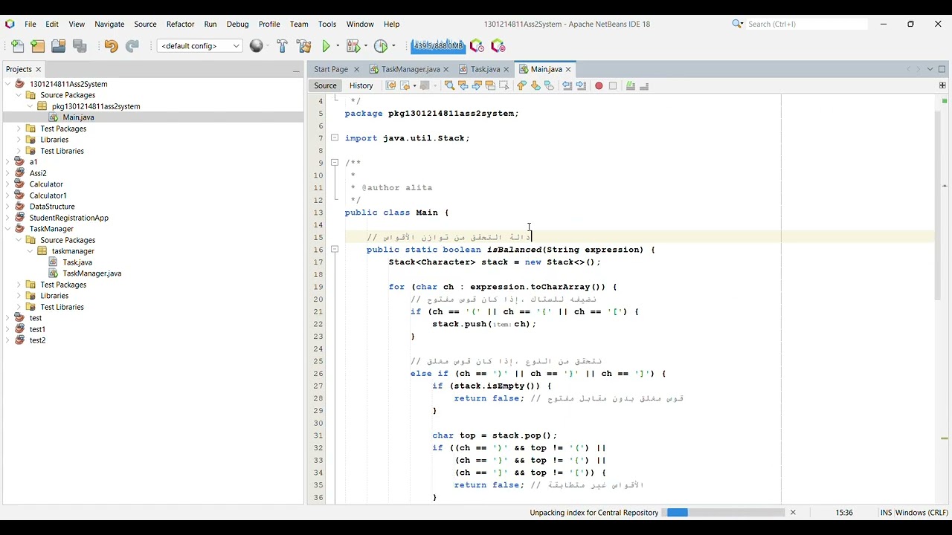Click the Find Previous Occurrence icon
Image resolution: width=952 pixels, height=535 pixels.
tap(463, 85)
